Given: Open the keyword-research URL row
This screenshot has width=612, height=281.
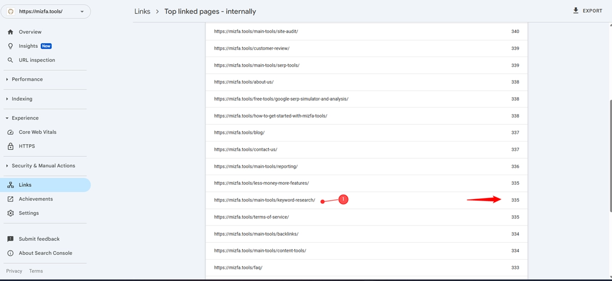Looking at the screenshot, I should [x=265, y=200].
